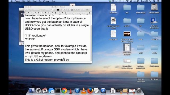Select align left in TextEdit
Screen dimensions: 170x95
[x=72, y=10]
